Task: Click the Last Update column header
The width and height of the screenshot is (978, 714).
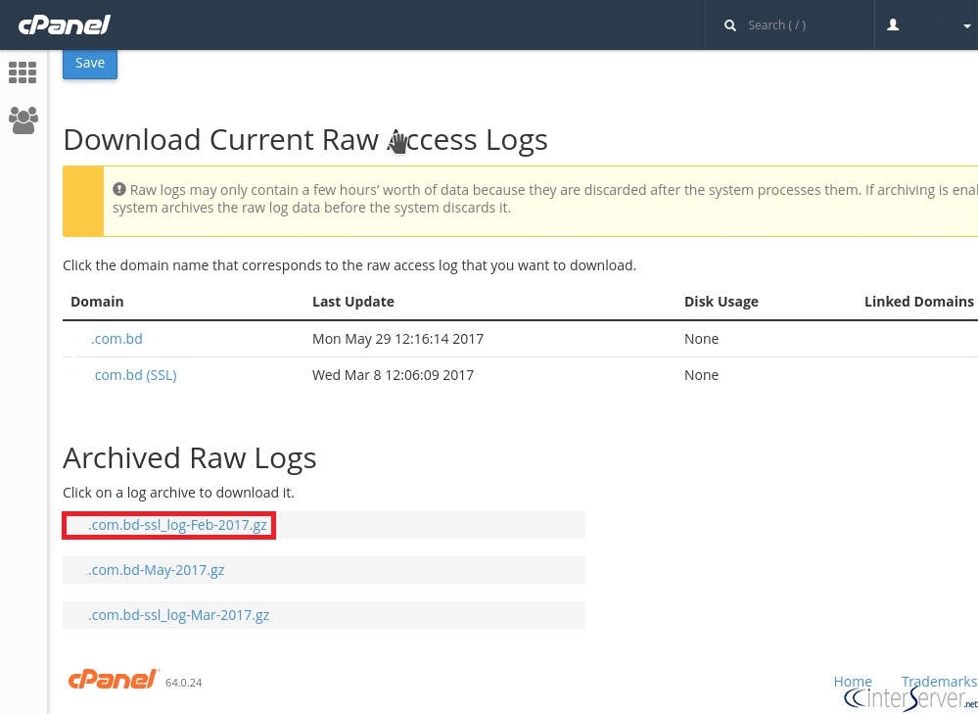Action: pyautogui.click(x=353, y=302)
